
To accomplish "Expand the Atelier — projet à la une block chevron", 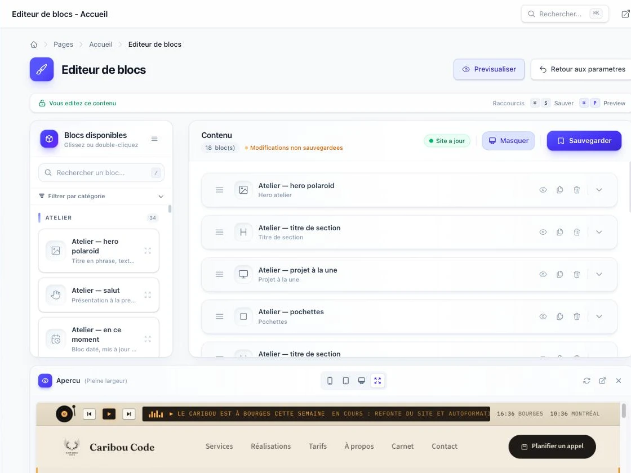I will point(599,274).
